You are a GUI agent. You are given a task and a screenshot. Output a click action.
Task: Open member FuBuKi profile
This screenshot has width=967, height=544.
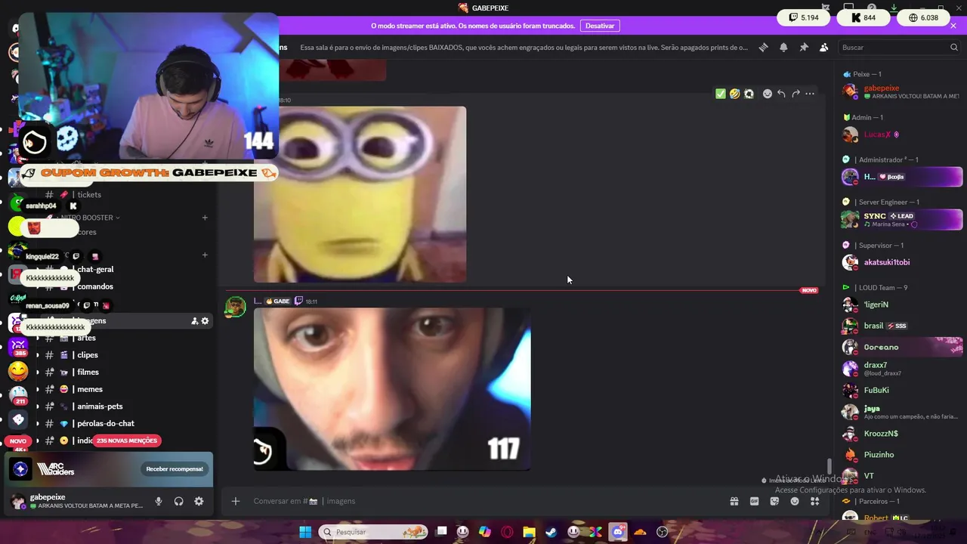(x=901, y=390)
